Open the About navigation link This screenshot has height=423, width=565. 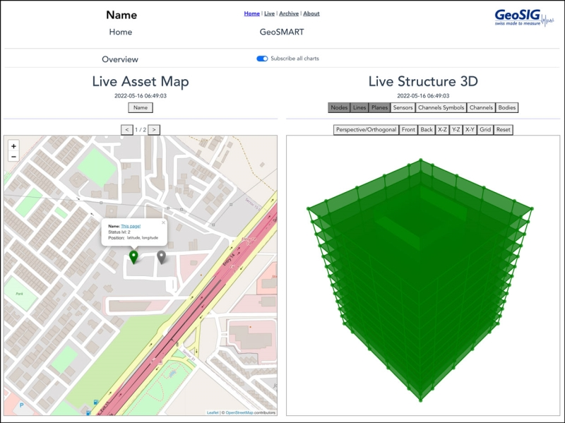(311, 13)
